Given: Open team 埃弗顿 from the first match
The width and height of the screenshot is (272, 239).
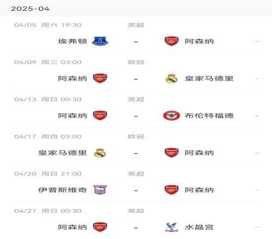Looking at the screenshot, I should pyautogui.click(x=72, y=41).
